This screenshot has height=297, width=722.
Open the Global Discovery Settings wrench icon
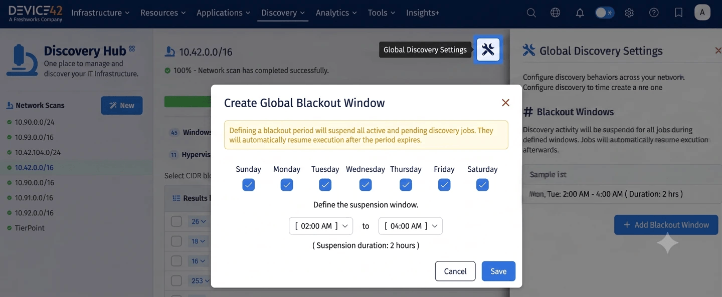[488, 49]
